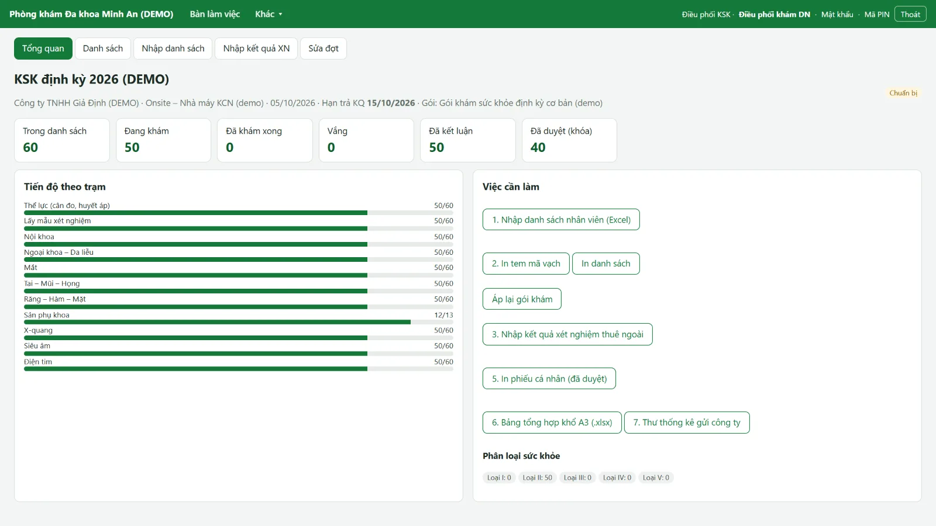Switch to Tổng quan tab
This screenshot has width=936, height=526.
pos(43,49)
